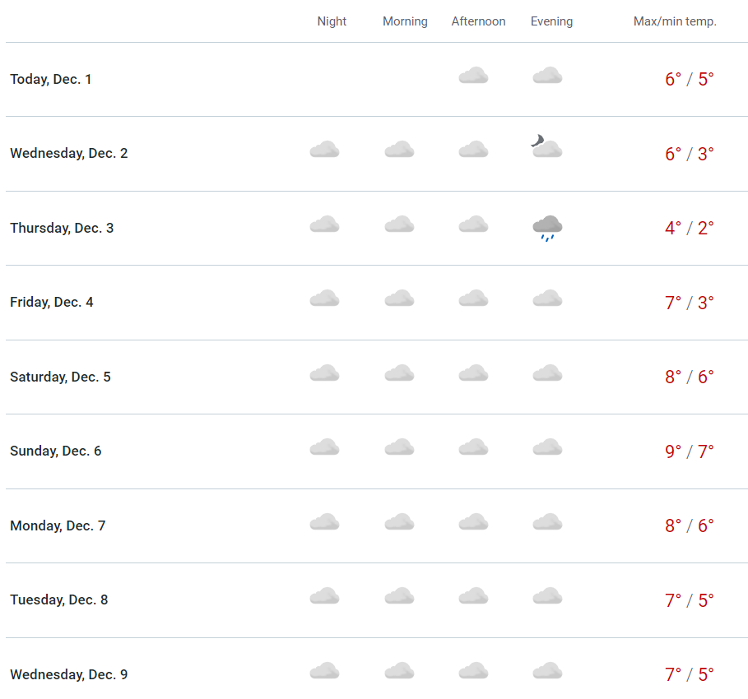The image size is (748, 699).
Task: Click Thursday evening rain cloud icon
Action: 547,227
